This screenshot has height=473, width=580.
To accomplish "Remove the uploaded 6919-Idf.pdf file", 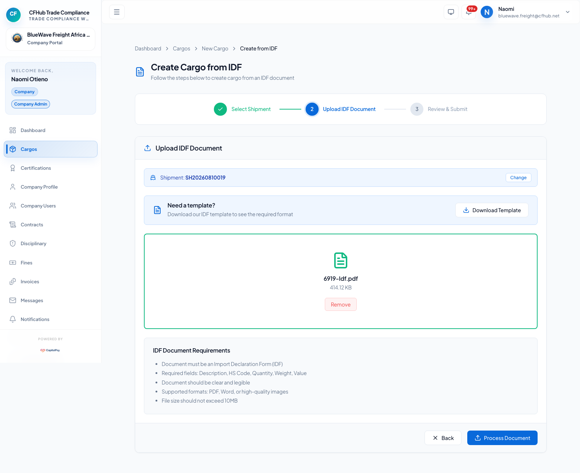I will (340, 304).
